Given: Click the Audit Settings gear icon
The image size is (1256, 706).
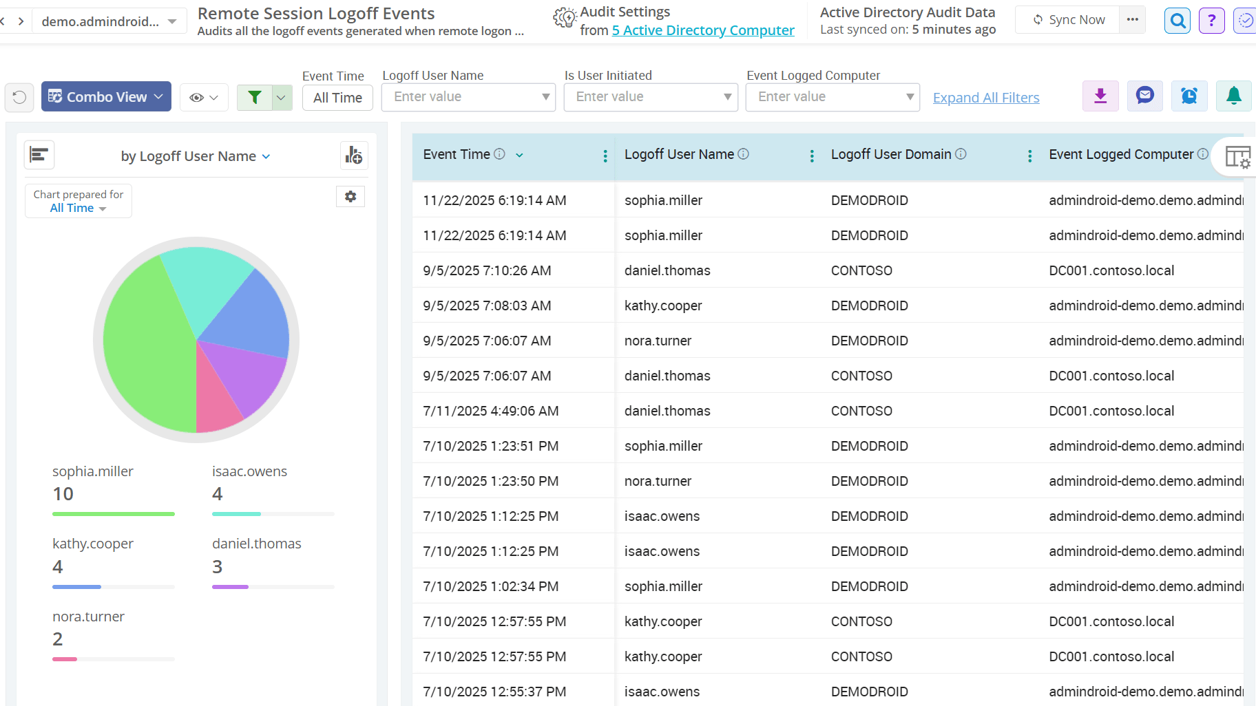Looking at the screenshot, I should [565, 19].
